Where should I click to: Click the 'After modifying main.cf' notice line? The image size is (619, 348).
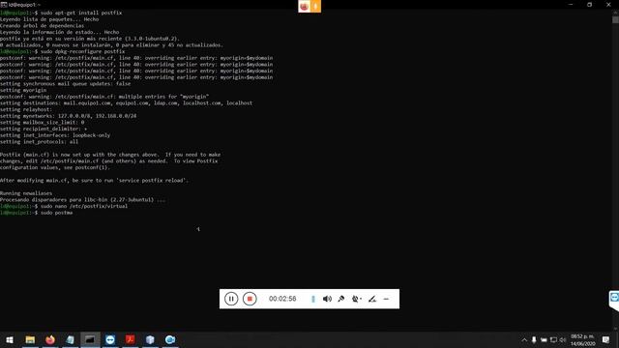[95, 181]
